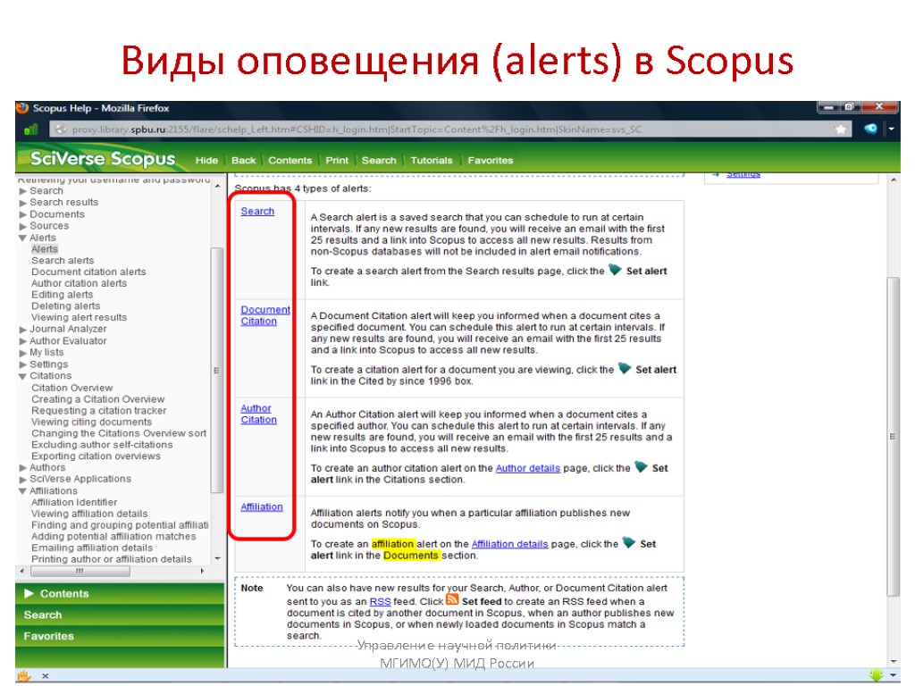Click the SciVerse Scopus logo

pos(102,159)
